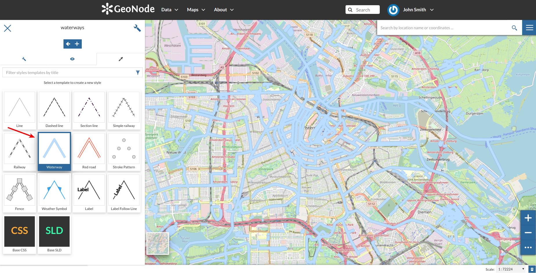Select the Stroke Pattern template
This screenshot has height=273, width=536.
124,151
